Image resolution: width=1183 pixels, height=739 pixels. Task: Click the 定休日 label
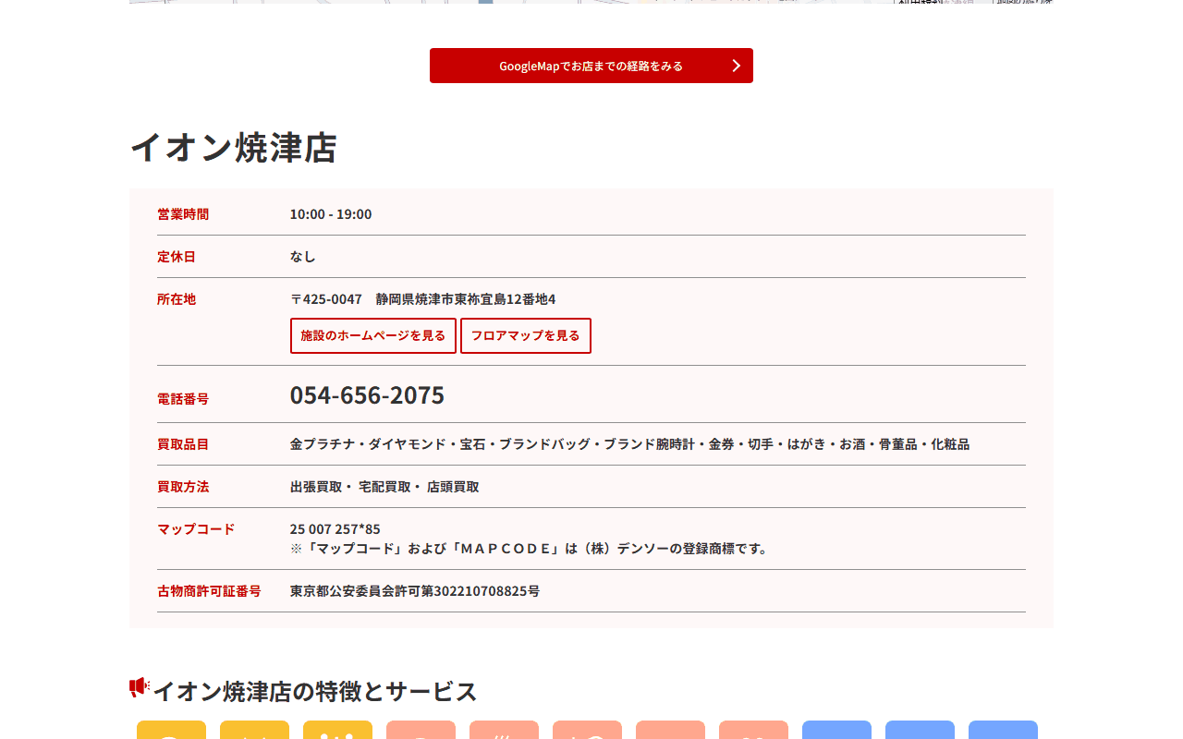point(177,257)
